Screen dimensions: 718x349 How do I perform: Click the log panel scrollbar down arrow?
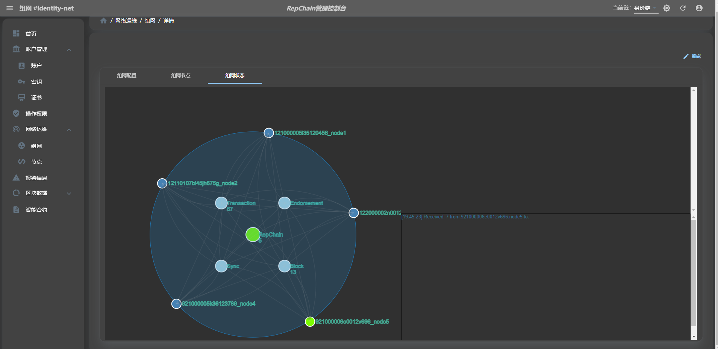pyautogui.click(x=694, y=337)
